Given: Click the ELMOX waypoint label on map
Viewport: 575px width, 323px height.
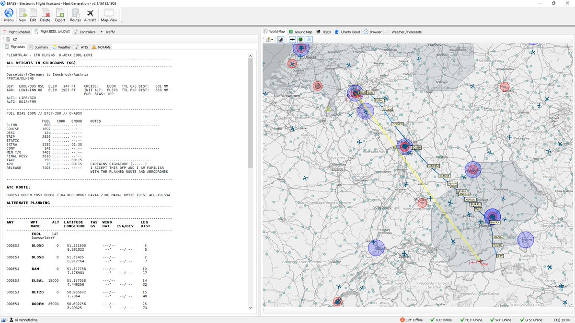Looking at the screenshot, I should coord(445,176).
